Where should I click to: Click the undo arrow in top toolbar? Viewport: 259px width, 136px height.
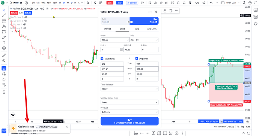click(211, 3)
